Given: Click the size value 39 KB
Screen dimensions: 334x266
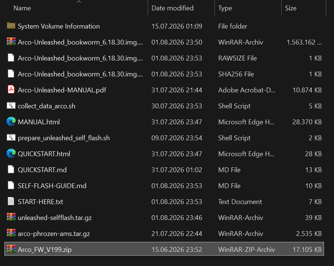Looking at the screenshot, I should (x=313, y=218).
